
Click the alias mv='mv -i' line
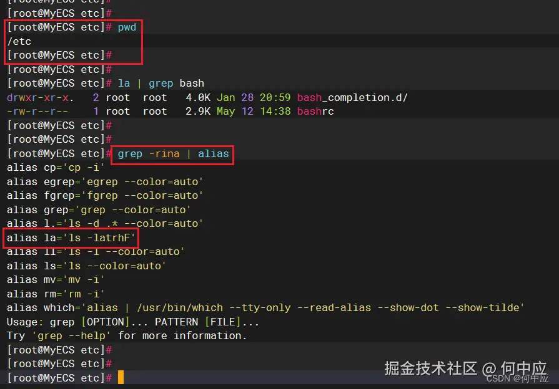tap(56, 280)
